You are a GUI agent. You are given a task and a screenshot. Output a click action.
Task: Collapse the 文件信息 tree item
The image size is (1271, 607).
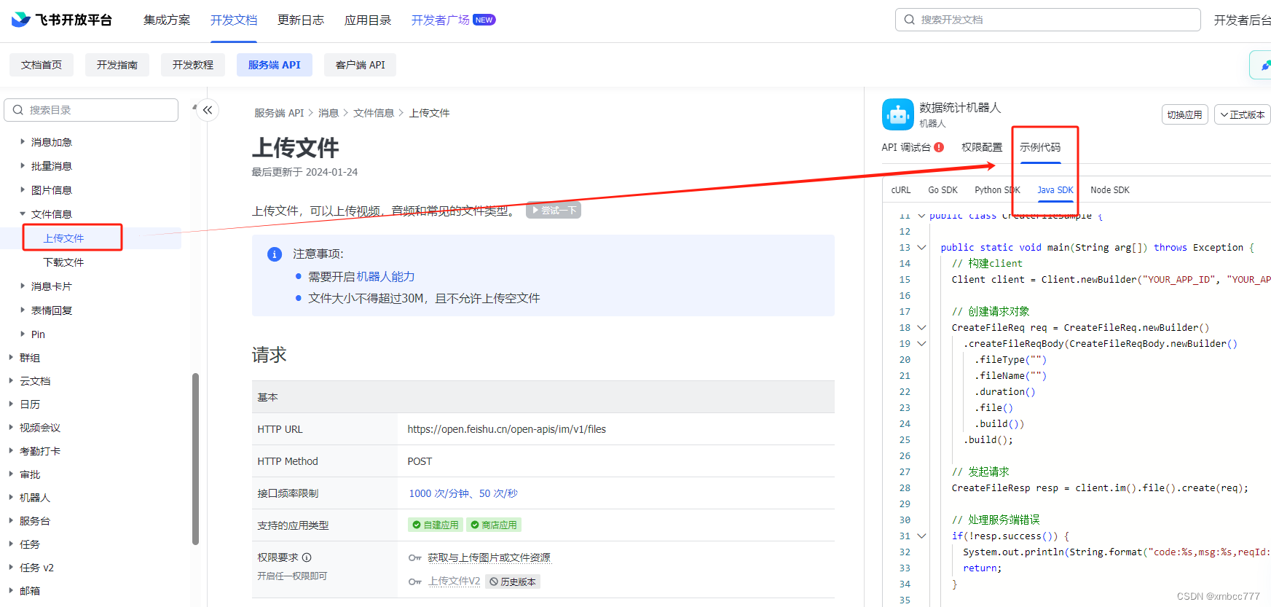[23, 214]
